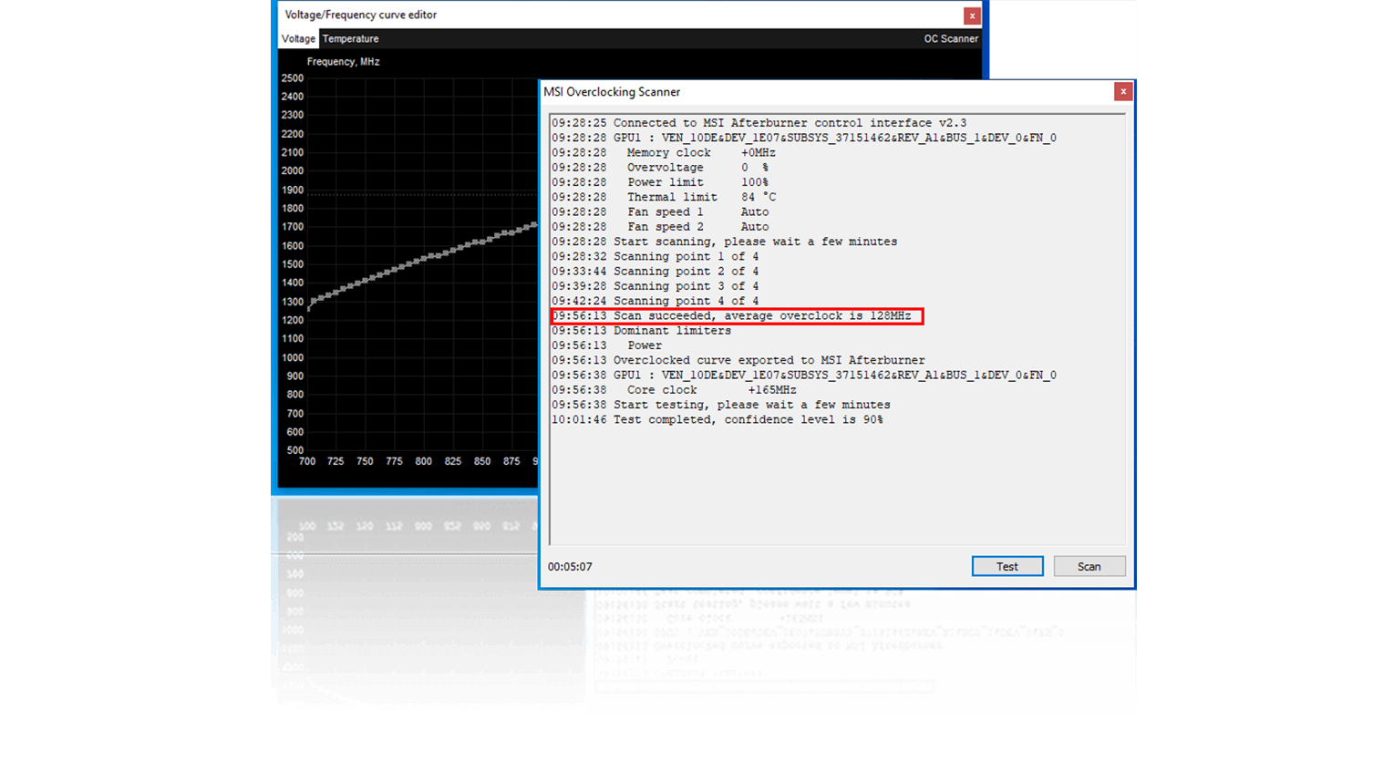Click the OC Scanner button
The width and height of the screenshot is (1373, 772).
tap(950, 39)
